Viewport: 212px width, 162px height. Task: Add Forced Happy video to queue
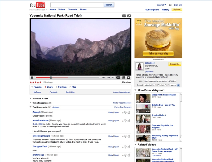[x=138, y=101]
